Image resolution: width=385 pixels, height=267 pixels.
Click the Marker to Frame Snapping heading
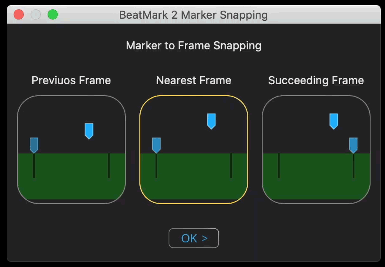pyautogui.click(x=194, y=45)
